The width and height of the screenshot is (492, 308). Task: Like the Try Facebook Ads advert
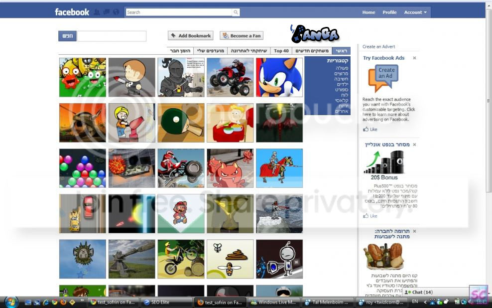click(x=370, y=130)
